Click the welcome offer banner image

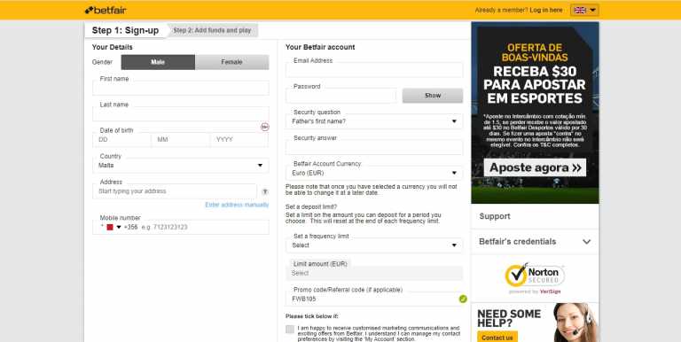pyautogui.click(x=535, y=113)
